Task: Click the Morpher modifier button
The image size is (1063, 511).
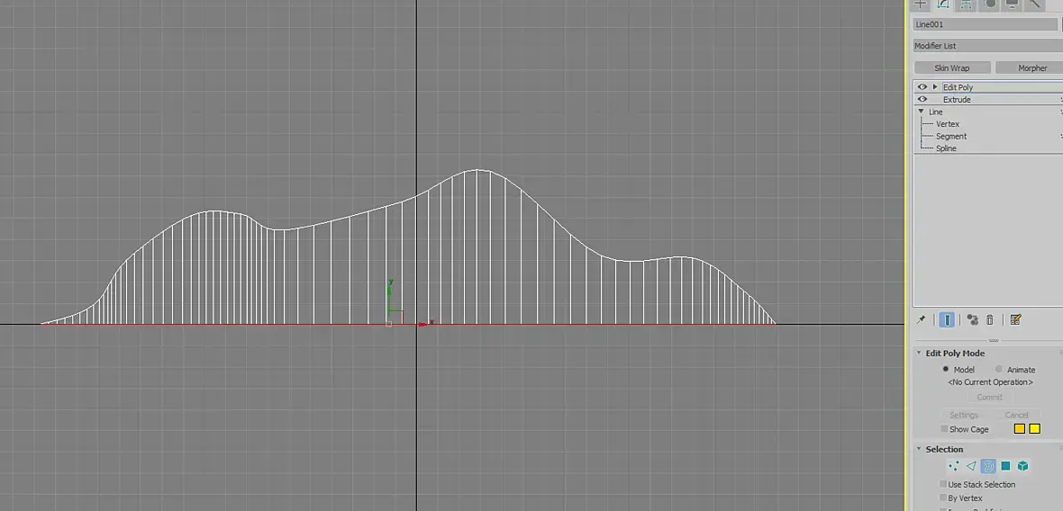Action: pos(1031,67)
